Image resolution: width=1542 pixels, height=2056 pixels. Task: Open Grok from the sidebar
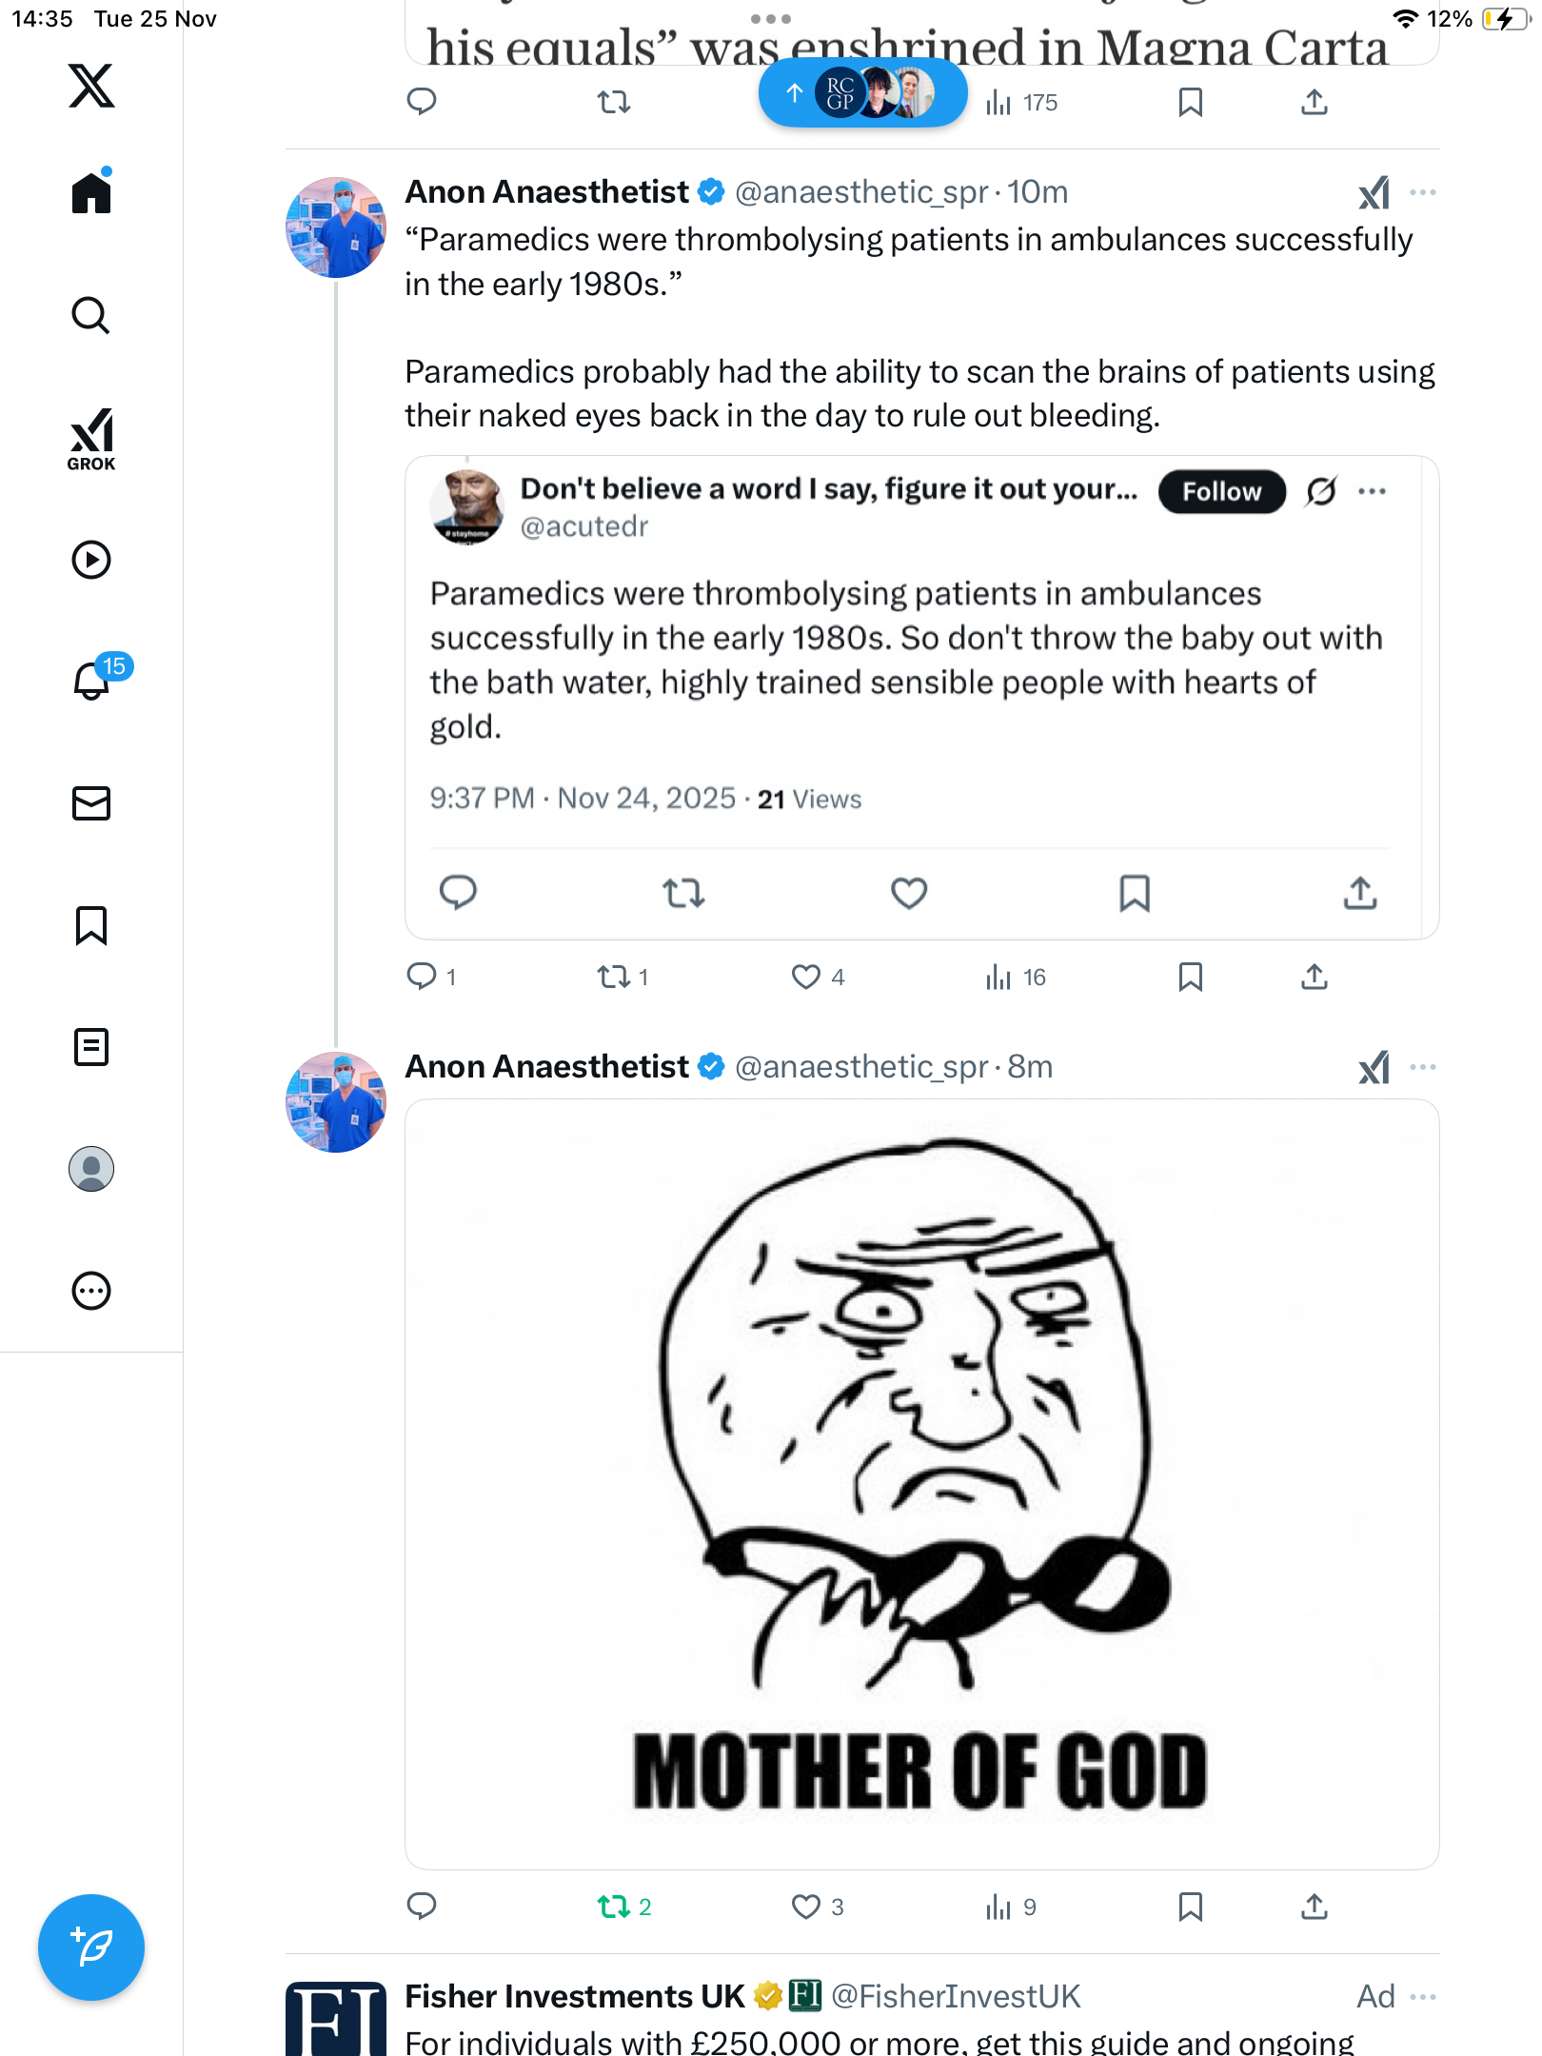[91, 439]
